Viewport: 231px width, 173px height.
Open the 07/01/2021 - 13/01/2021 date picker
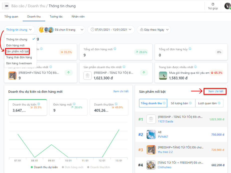tap(111, 30)
